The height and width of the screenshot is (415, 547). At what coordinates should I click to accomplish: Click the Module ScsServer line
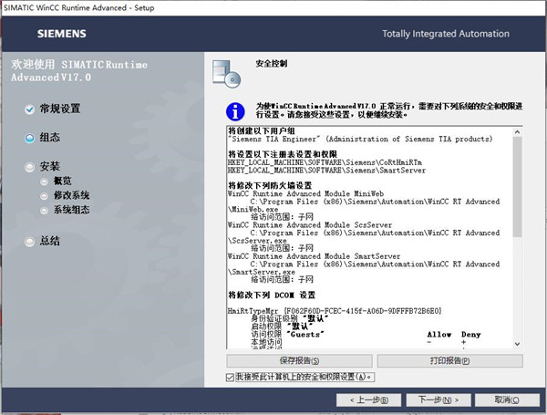click(310, 225)
